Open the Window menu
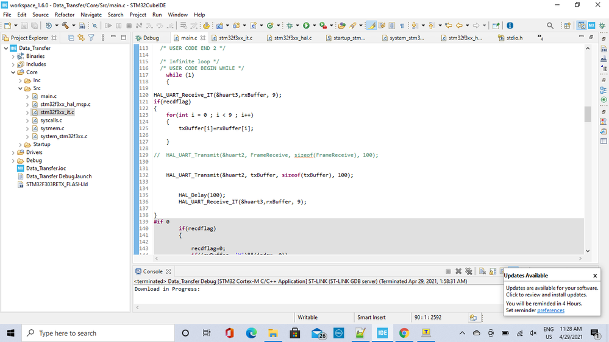This screenshot has height=342, width=609. pyautogui.click(x=177, y=15)
